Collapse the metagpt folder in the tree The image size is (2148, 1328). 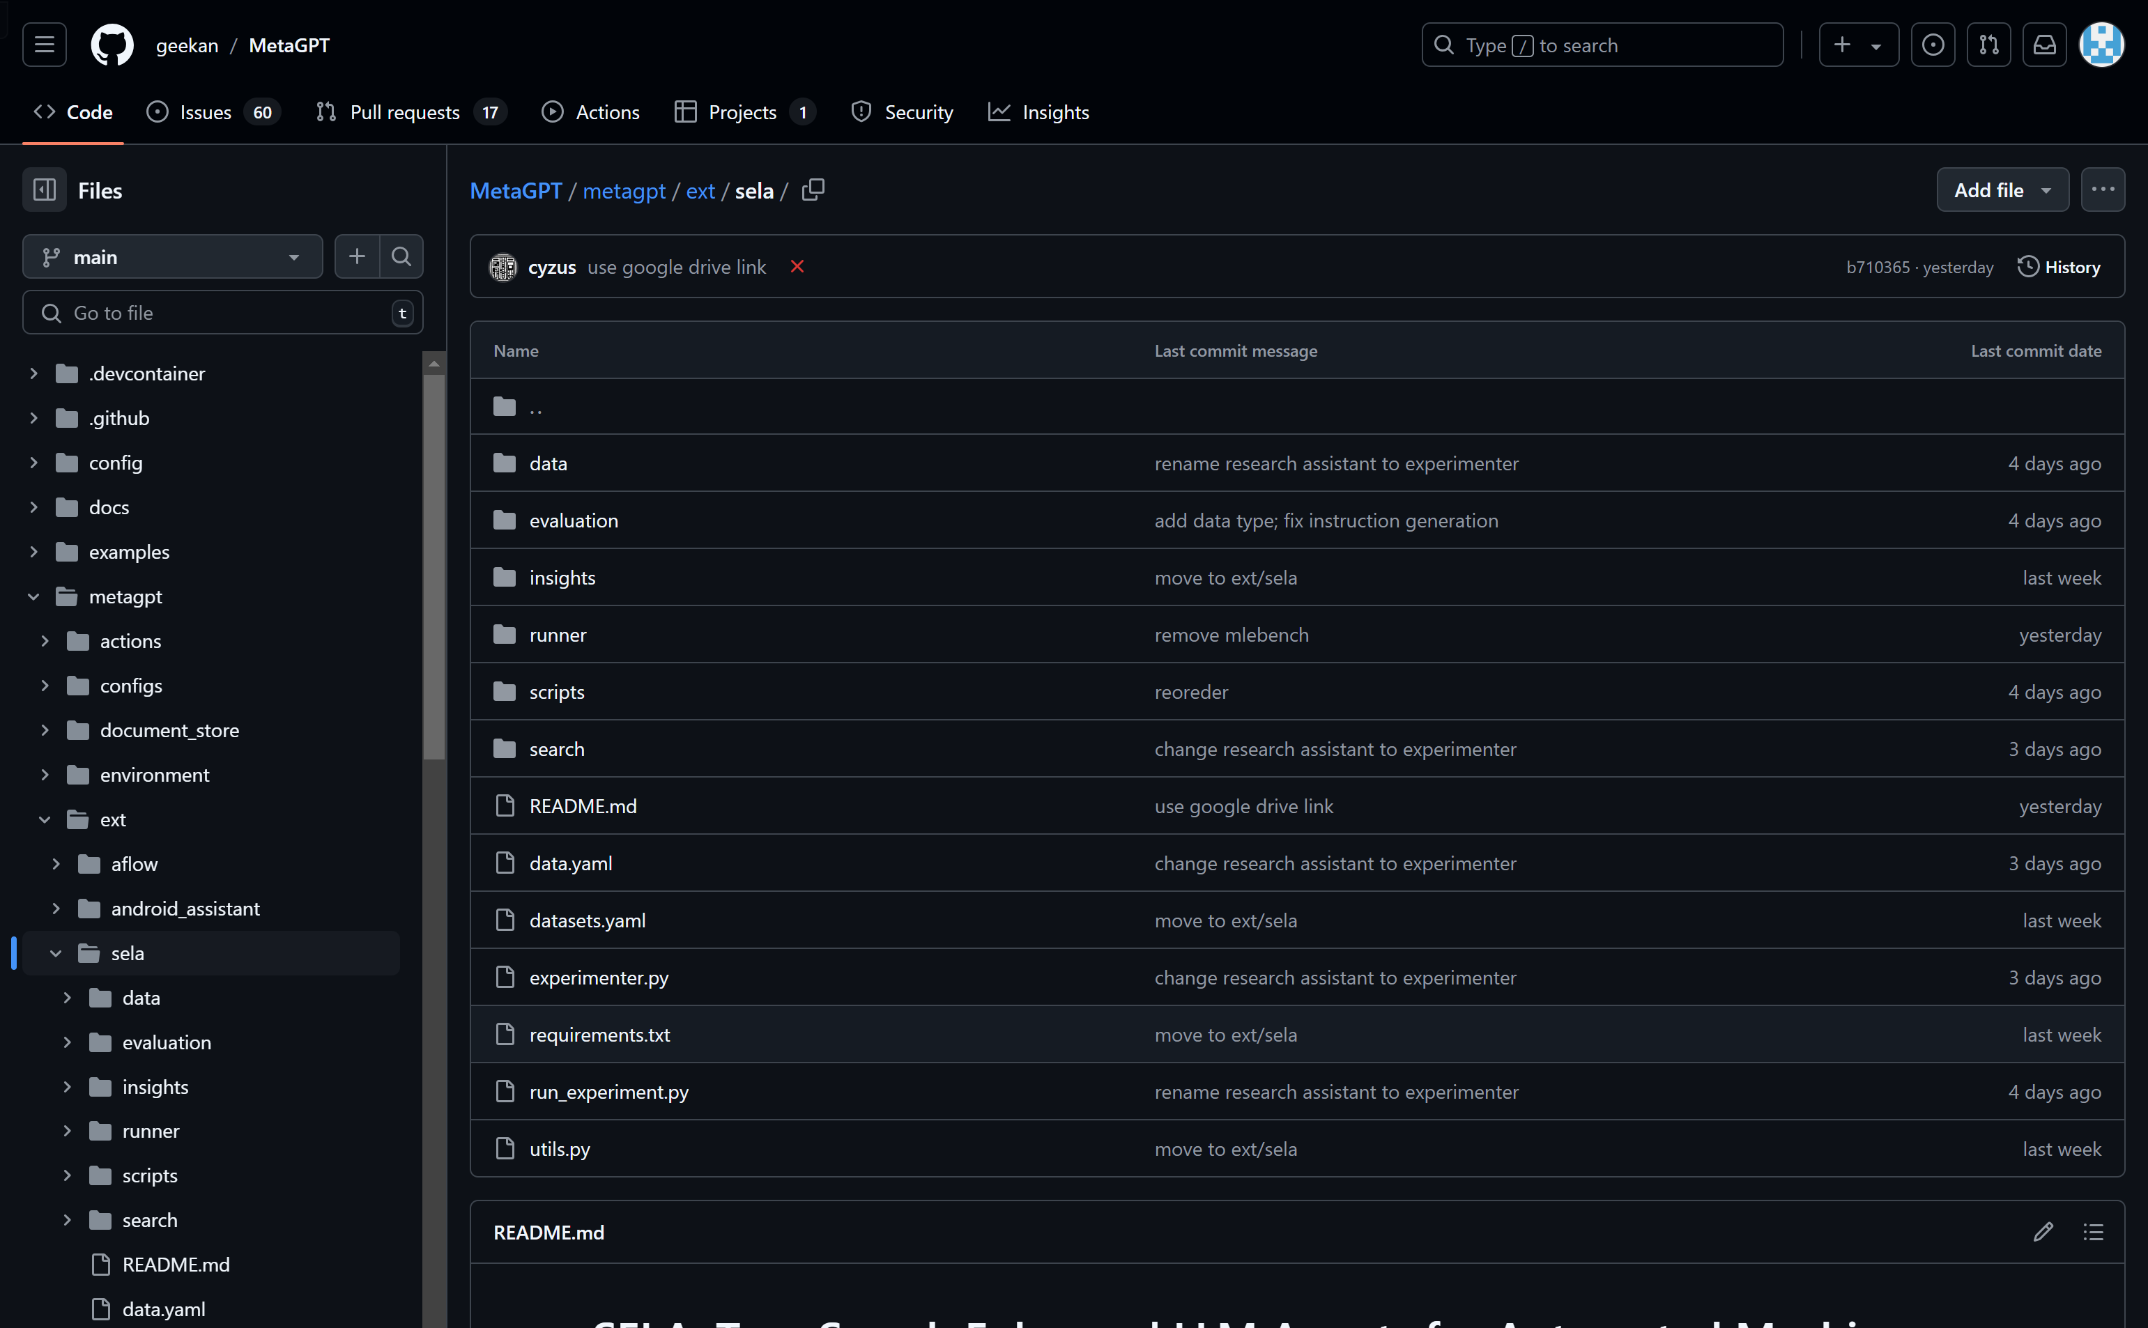(x=33, y=596)
